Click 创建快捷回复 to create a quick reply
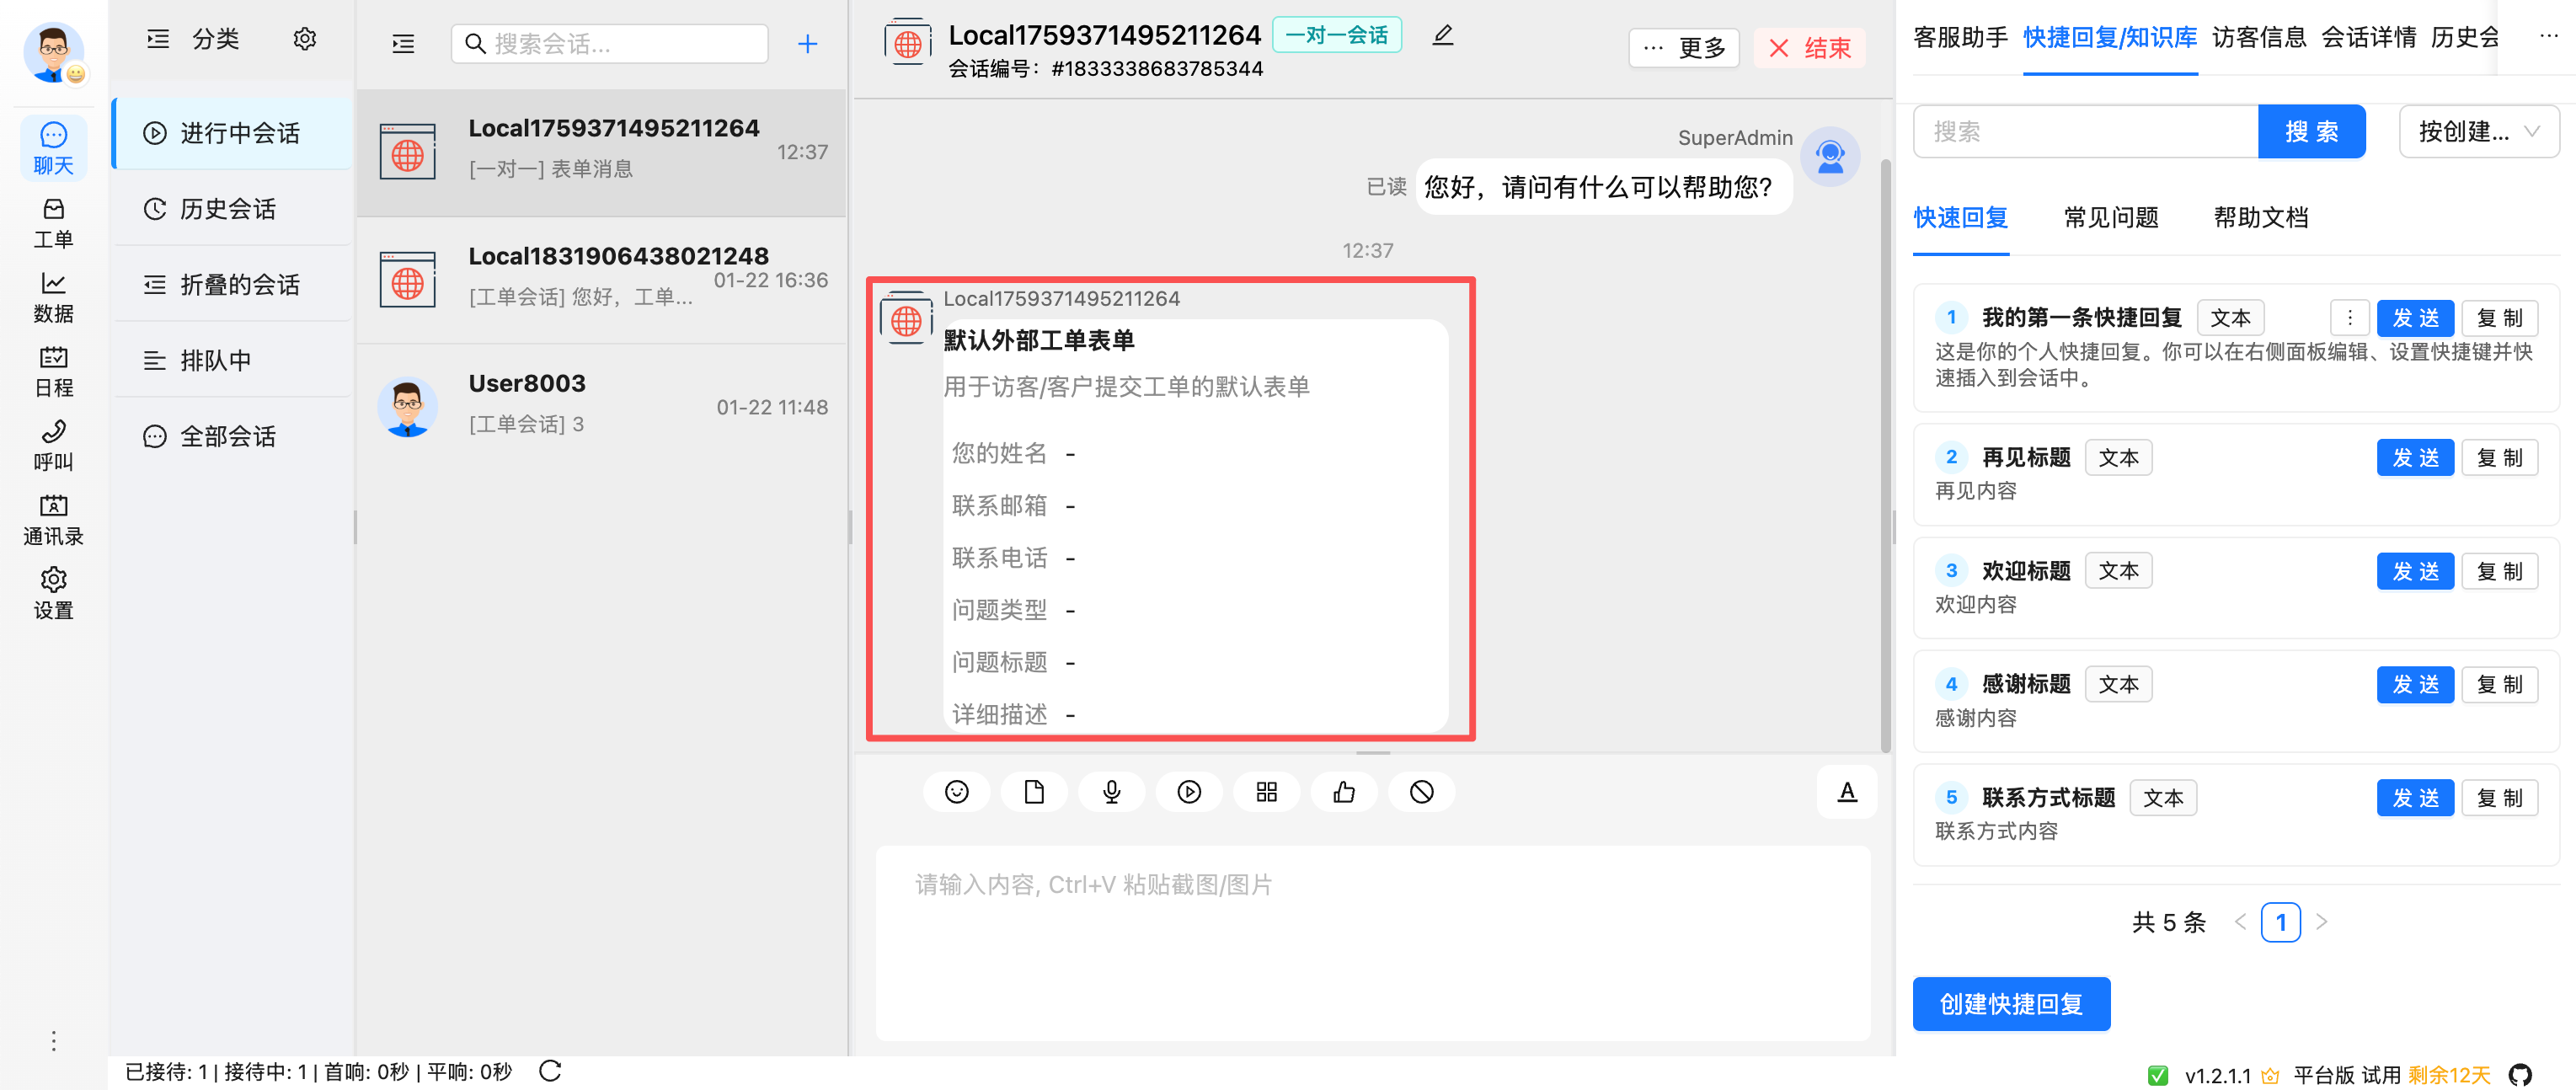 pos(2011,1004)
